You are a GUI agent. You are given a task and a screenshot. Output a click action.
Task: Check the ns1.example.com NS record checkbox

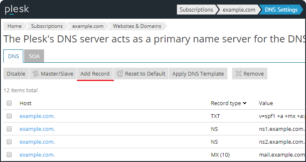(x=9, y=129)
